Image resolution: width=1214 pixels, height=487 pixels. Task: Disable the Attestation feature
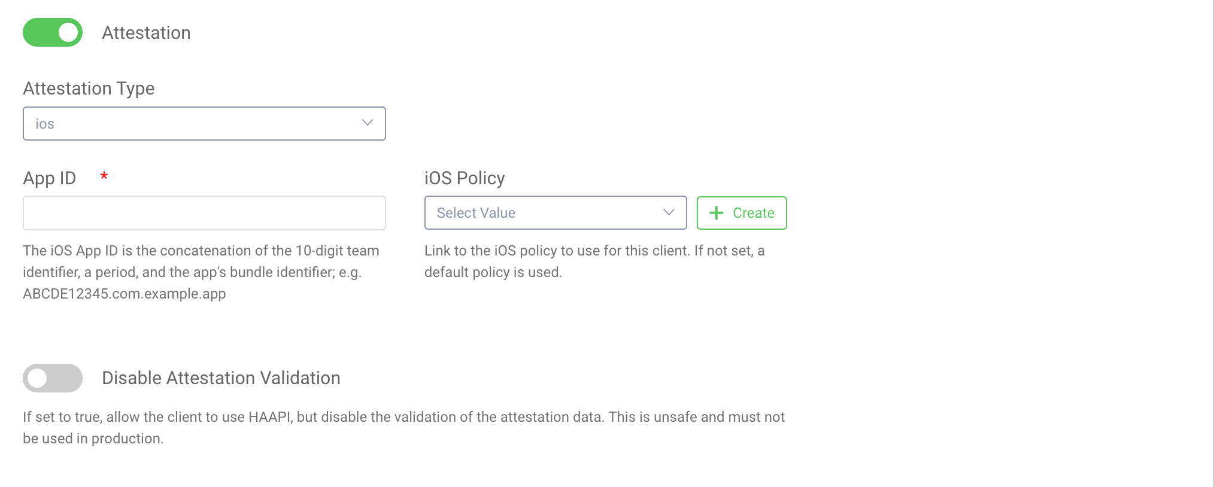point(53,32)
